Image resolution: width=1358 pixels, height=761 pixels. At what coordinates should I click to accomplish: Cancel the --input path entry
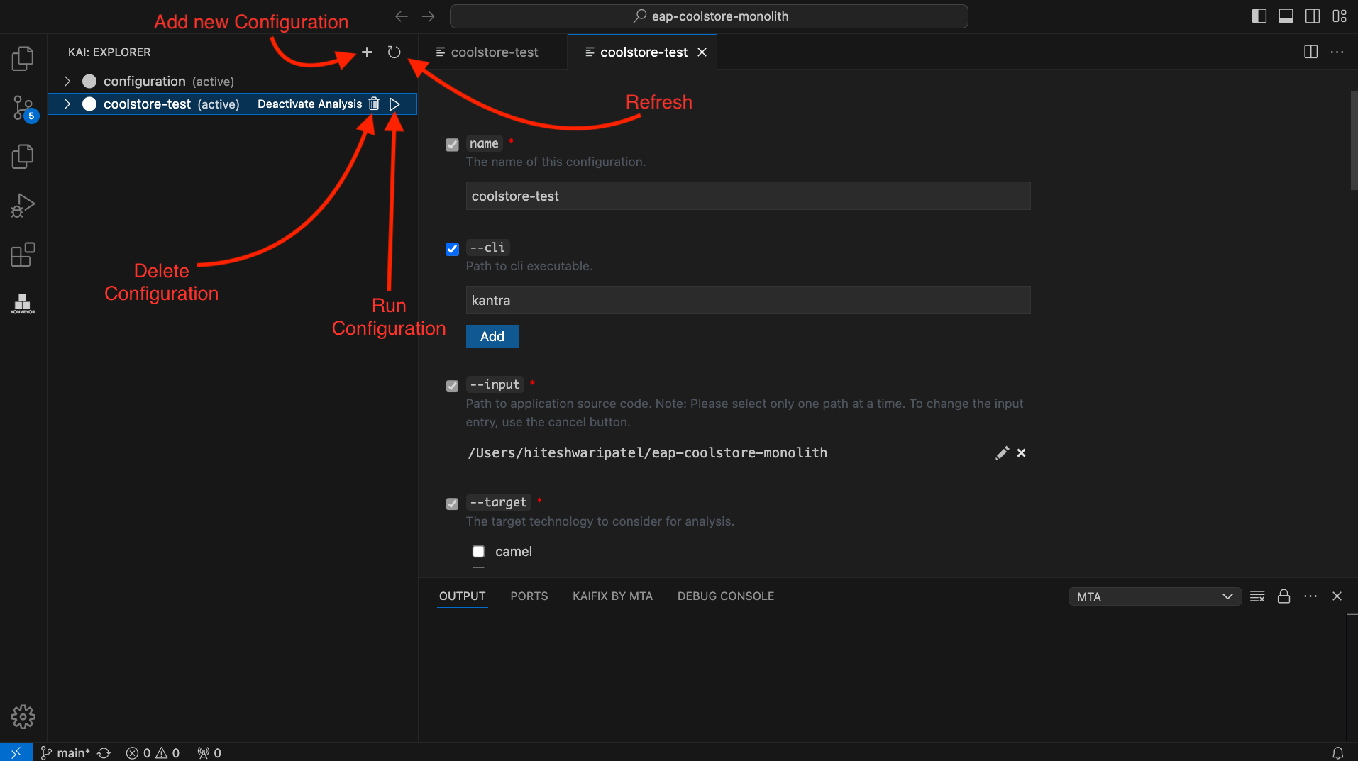point(1021,452)
